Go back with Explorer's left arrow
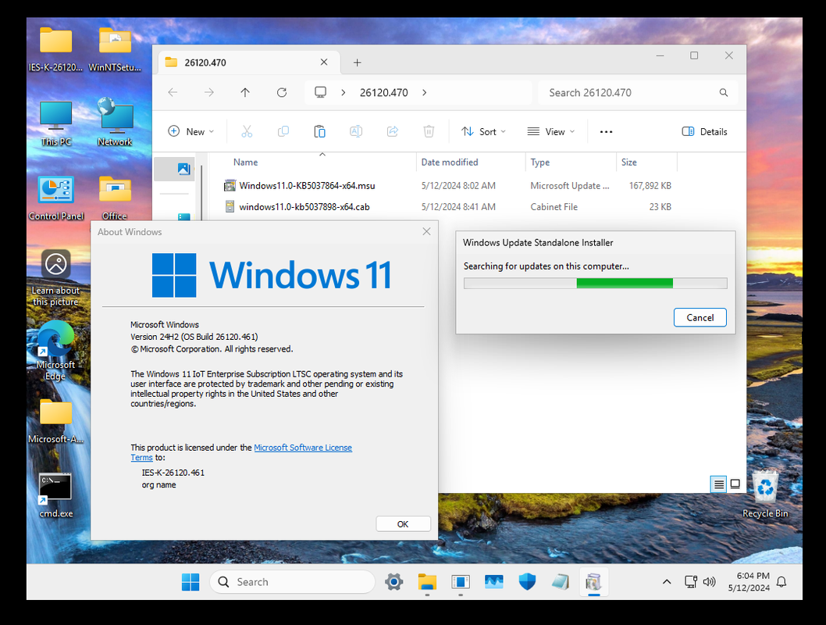The width and height of the screenshot is (826, 625). click(x=173, y=93)
